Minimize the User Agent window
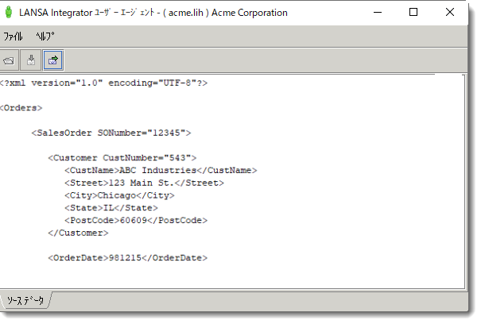Image resolution: width=481 pixels, height=324 pixels. [378, 12]
